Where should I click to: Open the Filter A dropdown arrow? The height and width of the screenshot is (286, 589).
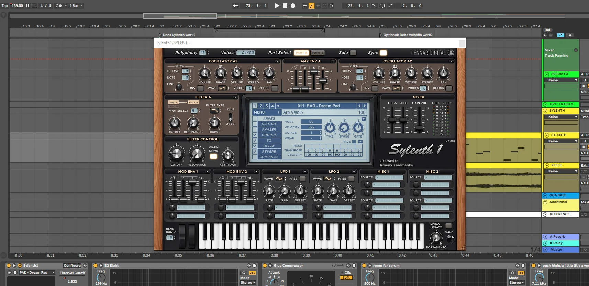[x=235, y=97]
